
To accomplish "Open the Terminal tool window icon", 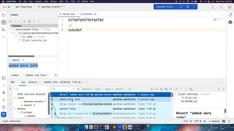I will [4, 78].
